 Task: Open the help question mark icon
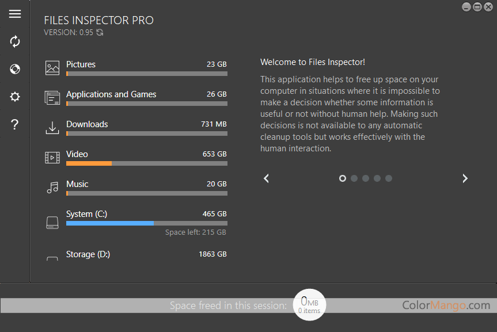(x=15, y=125)
